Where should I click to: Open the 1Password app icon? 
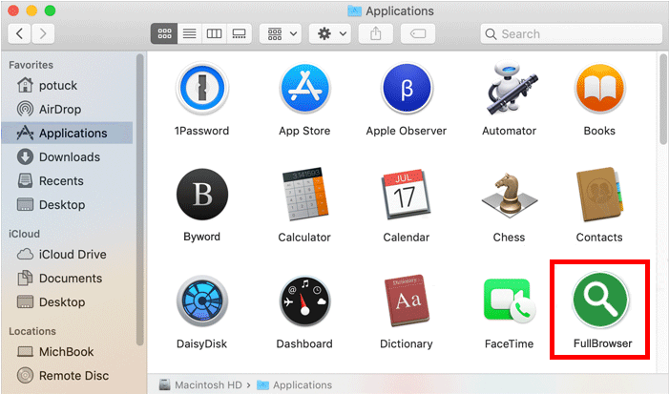201,88
